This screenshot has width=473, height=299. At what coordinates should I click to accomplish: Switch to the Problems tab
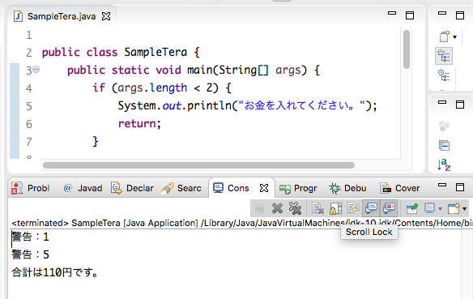pyautogui.click(x=30, y=188)
